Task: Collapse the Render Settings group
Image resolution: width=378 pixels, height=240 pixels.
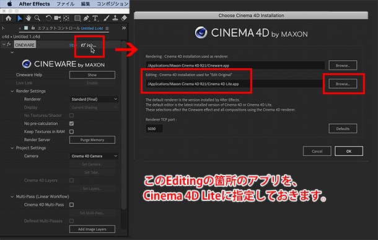Action: pos(12,91)
